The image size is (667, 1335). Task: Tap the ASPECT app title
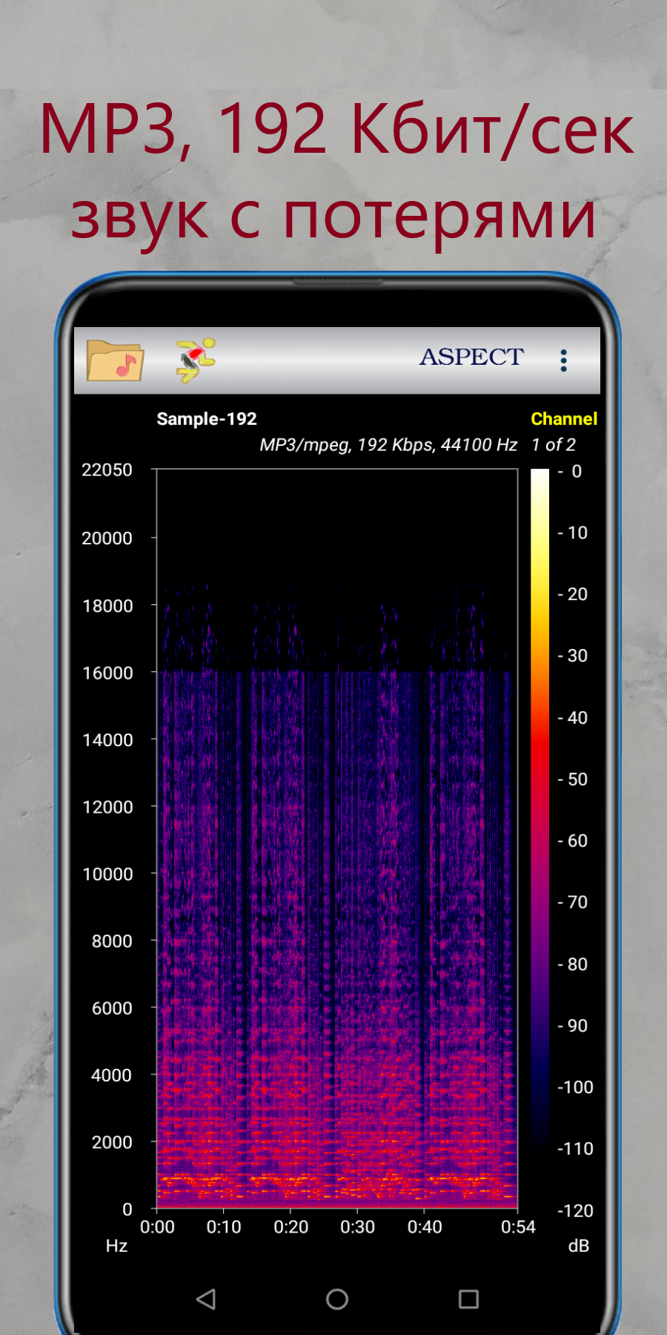(x=471, y=357)
